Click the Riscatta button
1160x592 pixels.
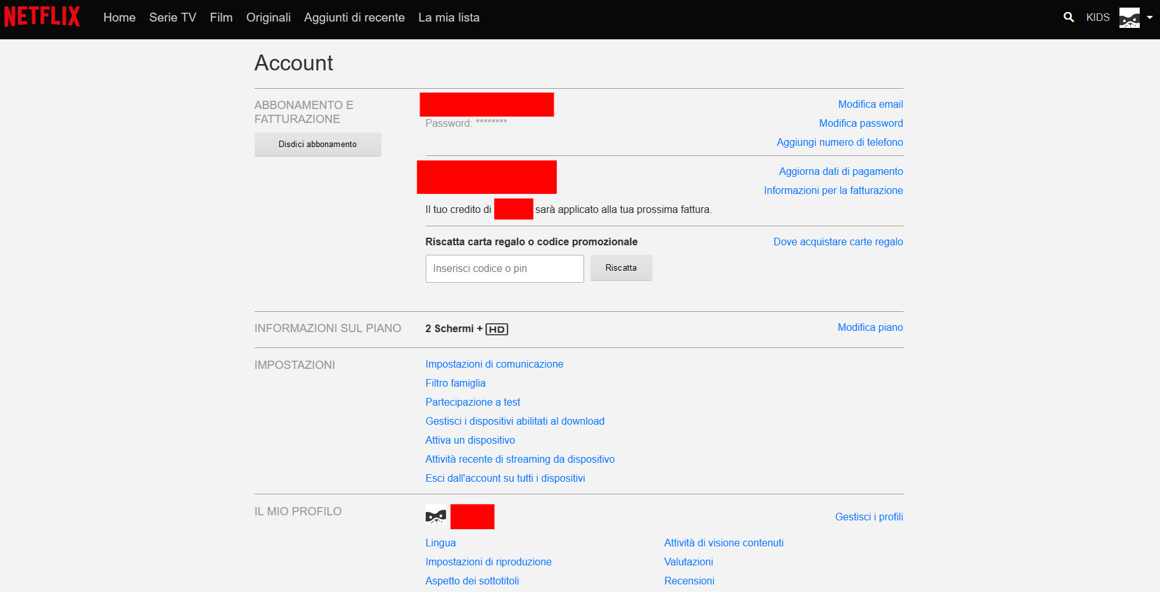[621, 268]
